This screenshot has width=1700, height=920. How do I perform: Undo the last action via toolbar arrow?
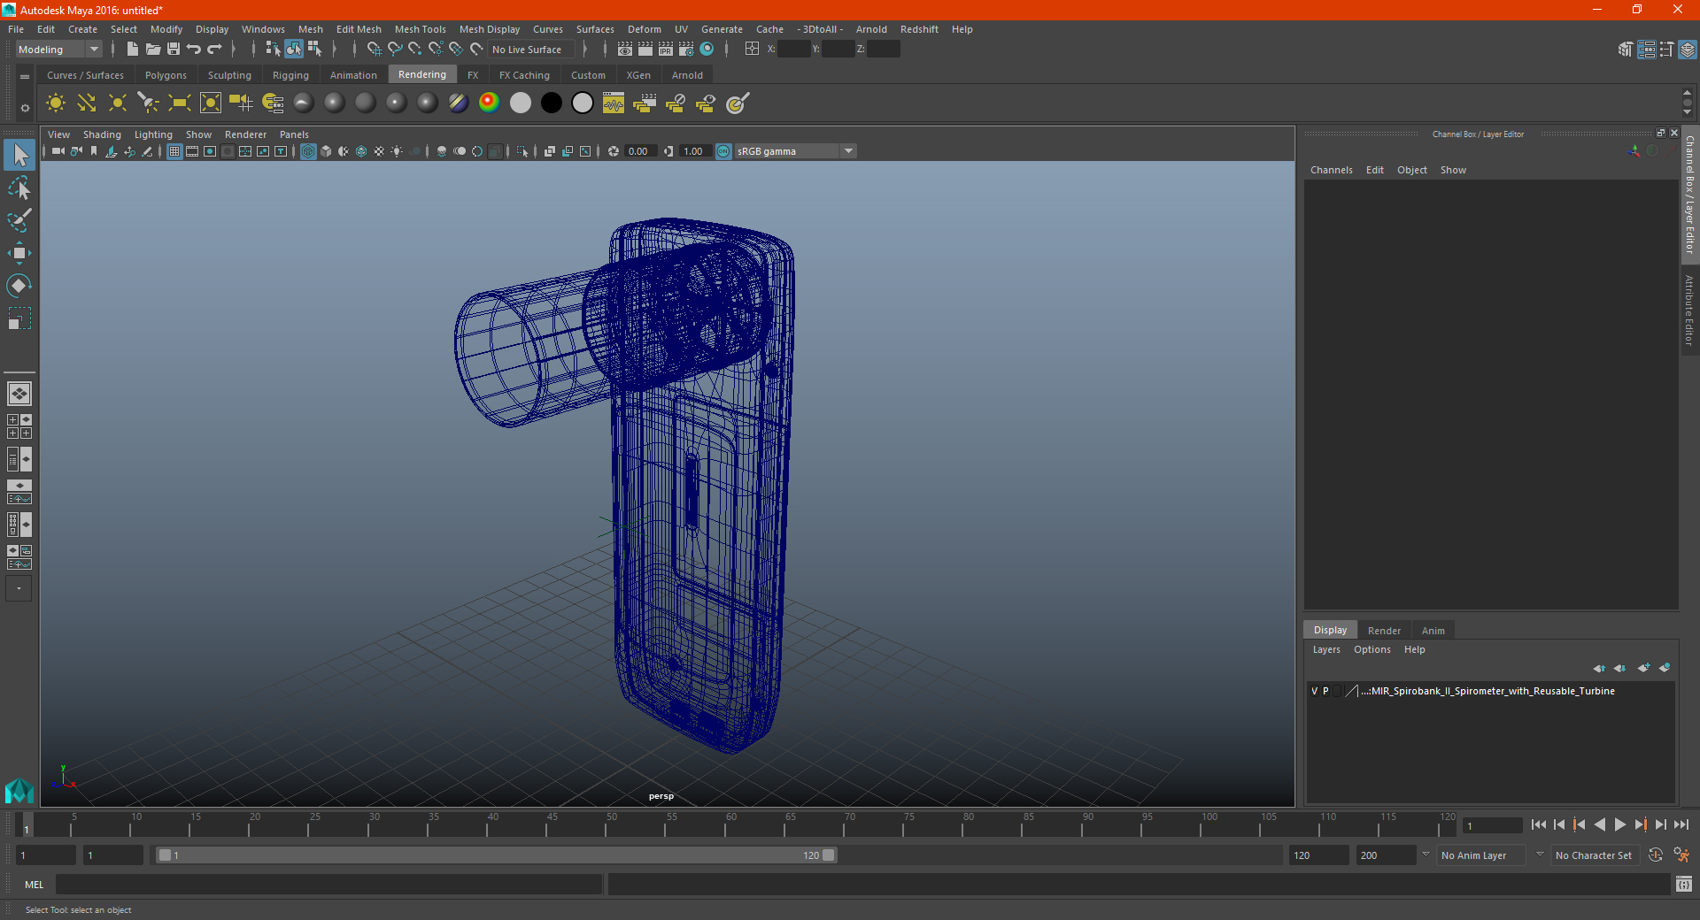(x=194, y=50)
